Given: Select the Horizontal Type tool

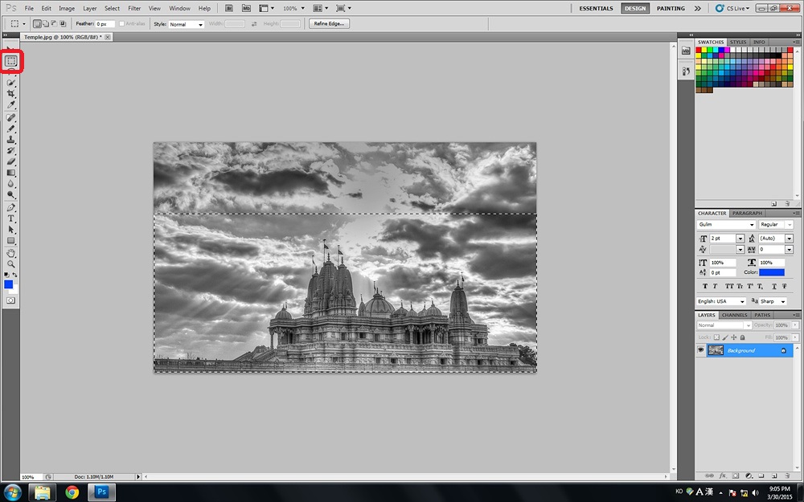Looking at the screenshot, I should point(11,218).
